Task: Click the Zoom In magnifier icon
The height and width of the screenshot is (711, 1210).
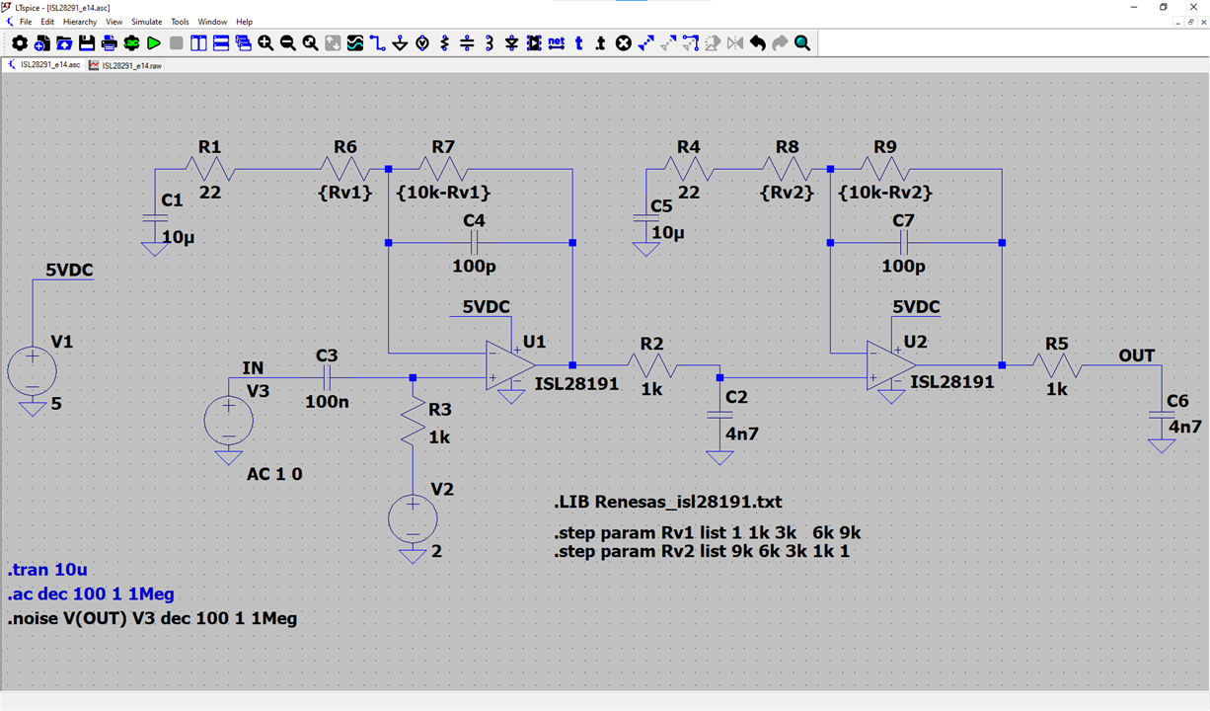Action: pyautogui.click(x=265, y=43)
